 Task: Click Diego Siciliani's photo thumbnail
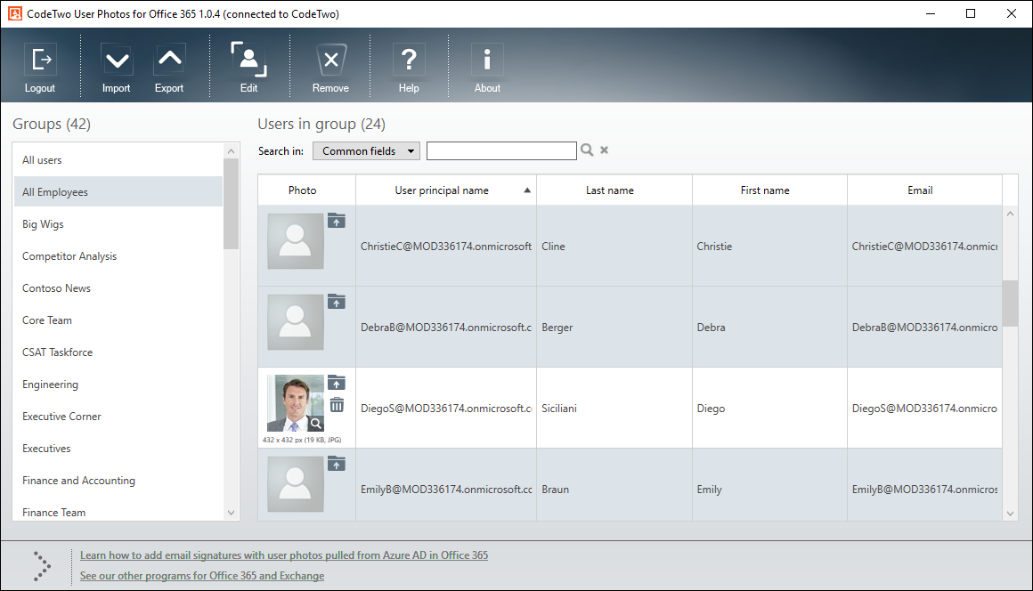[295, 403]
